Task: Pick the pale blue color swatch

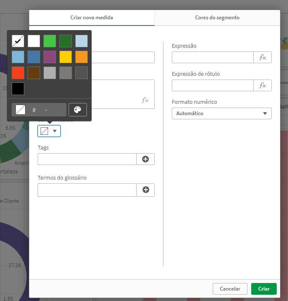Action: pyautogui.click(x=82, y=41)
